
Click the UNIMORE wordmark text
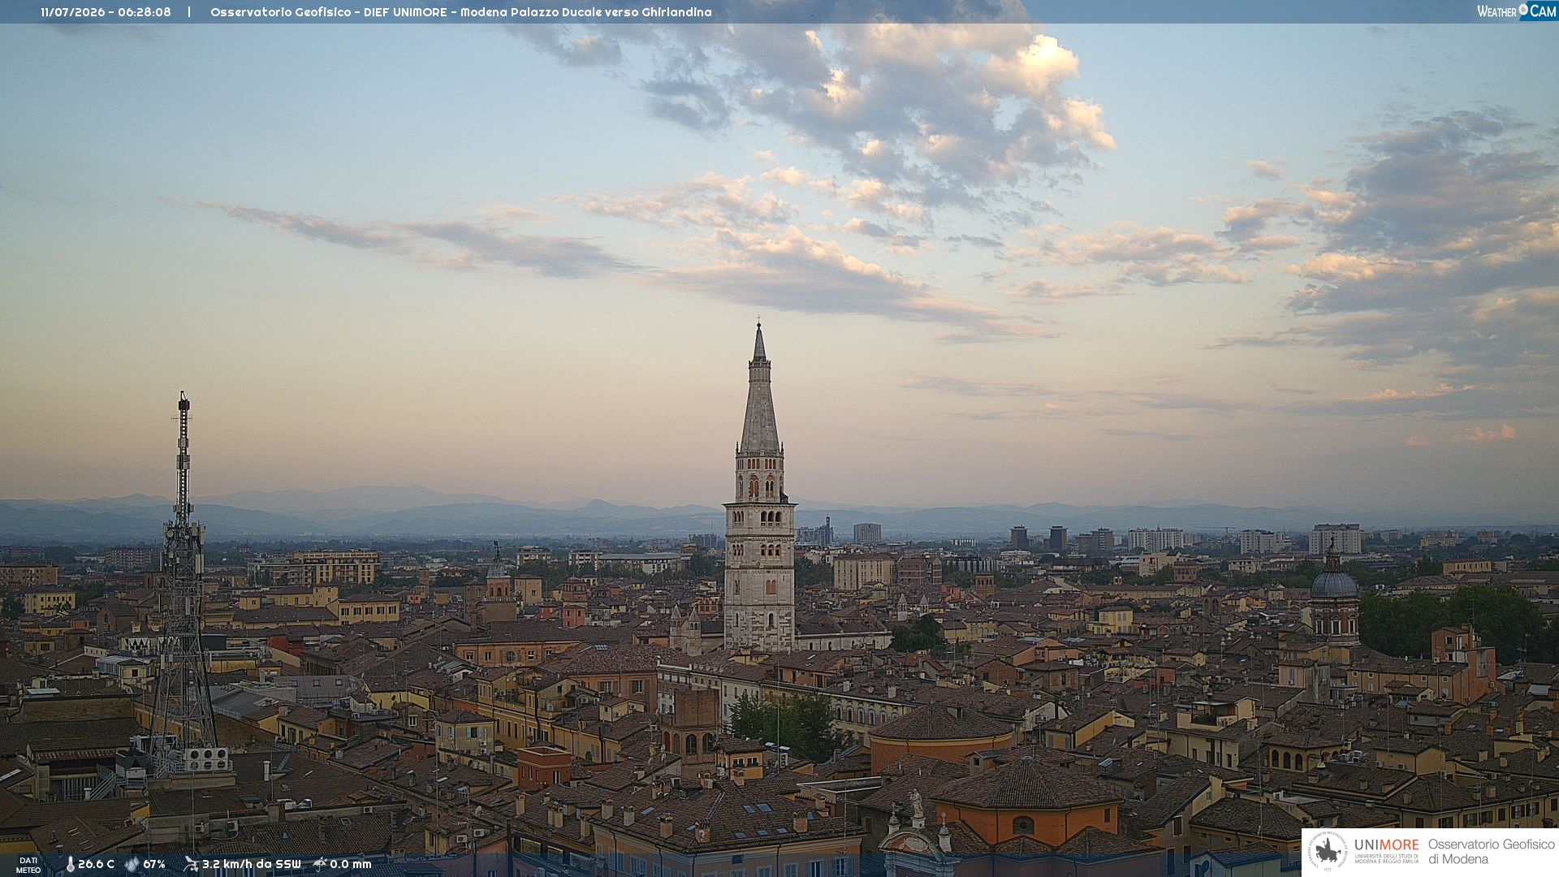coord(1386,845)
